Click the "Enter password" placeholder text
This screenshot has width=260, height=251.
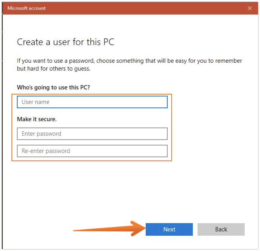(41, 134)
